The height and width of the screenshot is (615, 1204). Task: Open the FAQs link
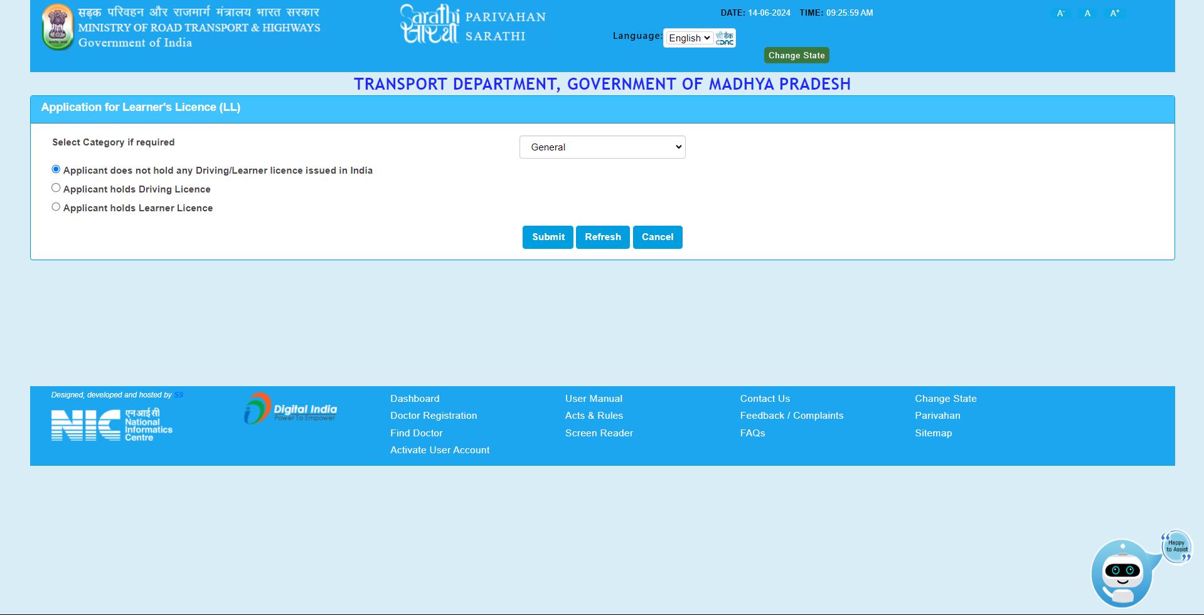752,433
